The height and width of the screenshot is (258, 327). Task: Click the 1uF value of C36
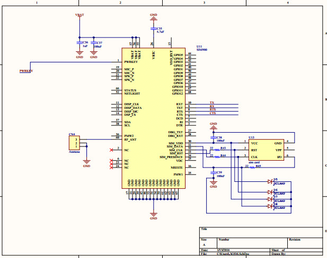tap(85, 46)
